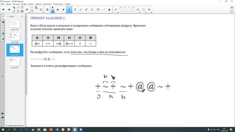The height and width of the screenshot is (132, 235).
Task: Open the Windows Start button
Action: 3,129
